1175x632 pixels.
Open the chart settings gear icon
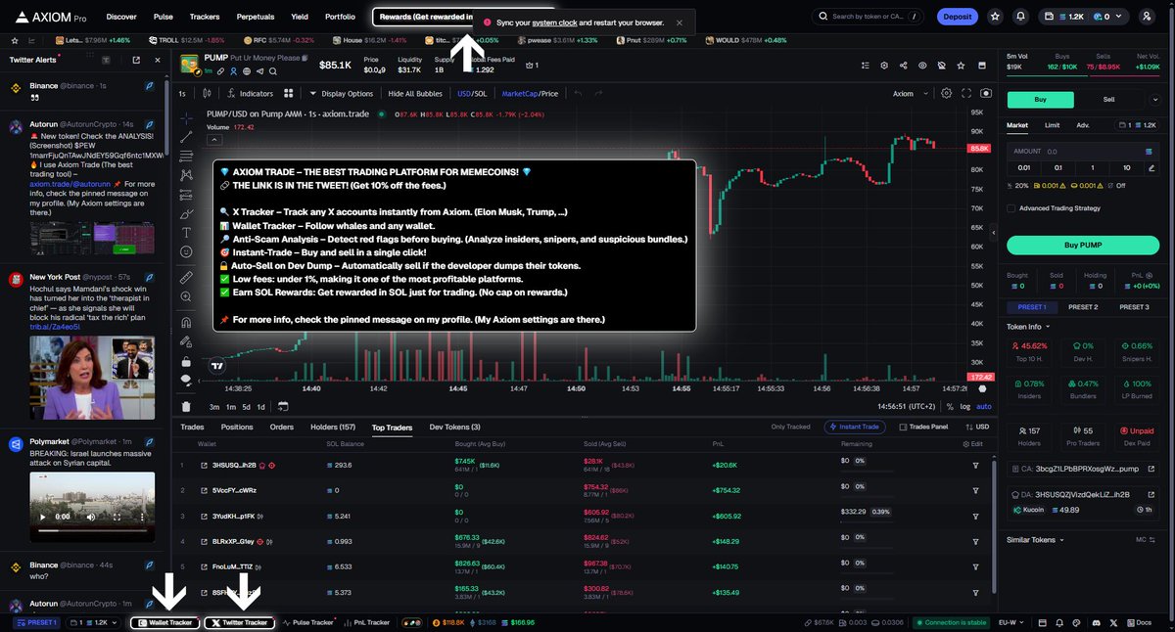tap(946, 94)
